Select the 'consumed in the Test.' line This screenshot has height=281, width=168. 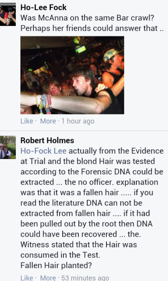click(x=60, y=255)
